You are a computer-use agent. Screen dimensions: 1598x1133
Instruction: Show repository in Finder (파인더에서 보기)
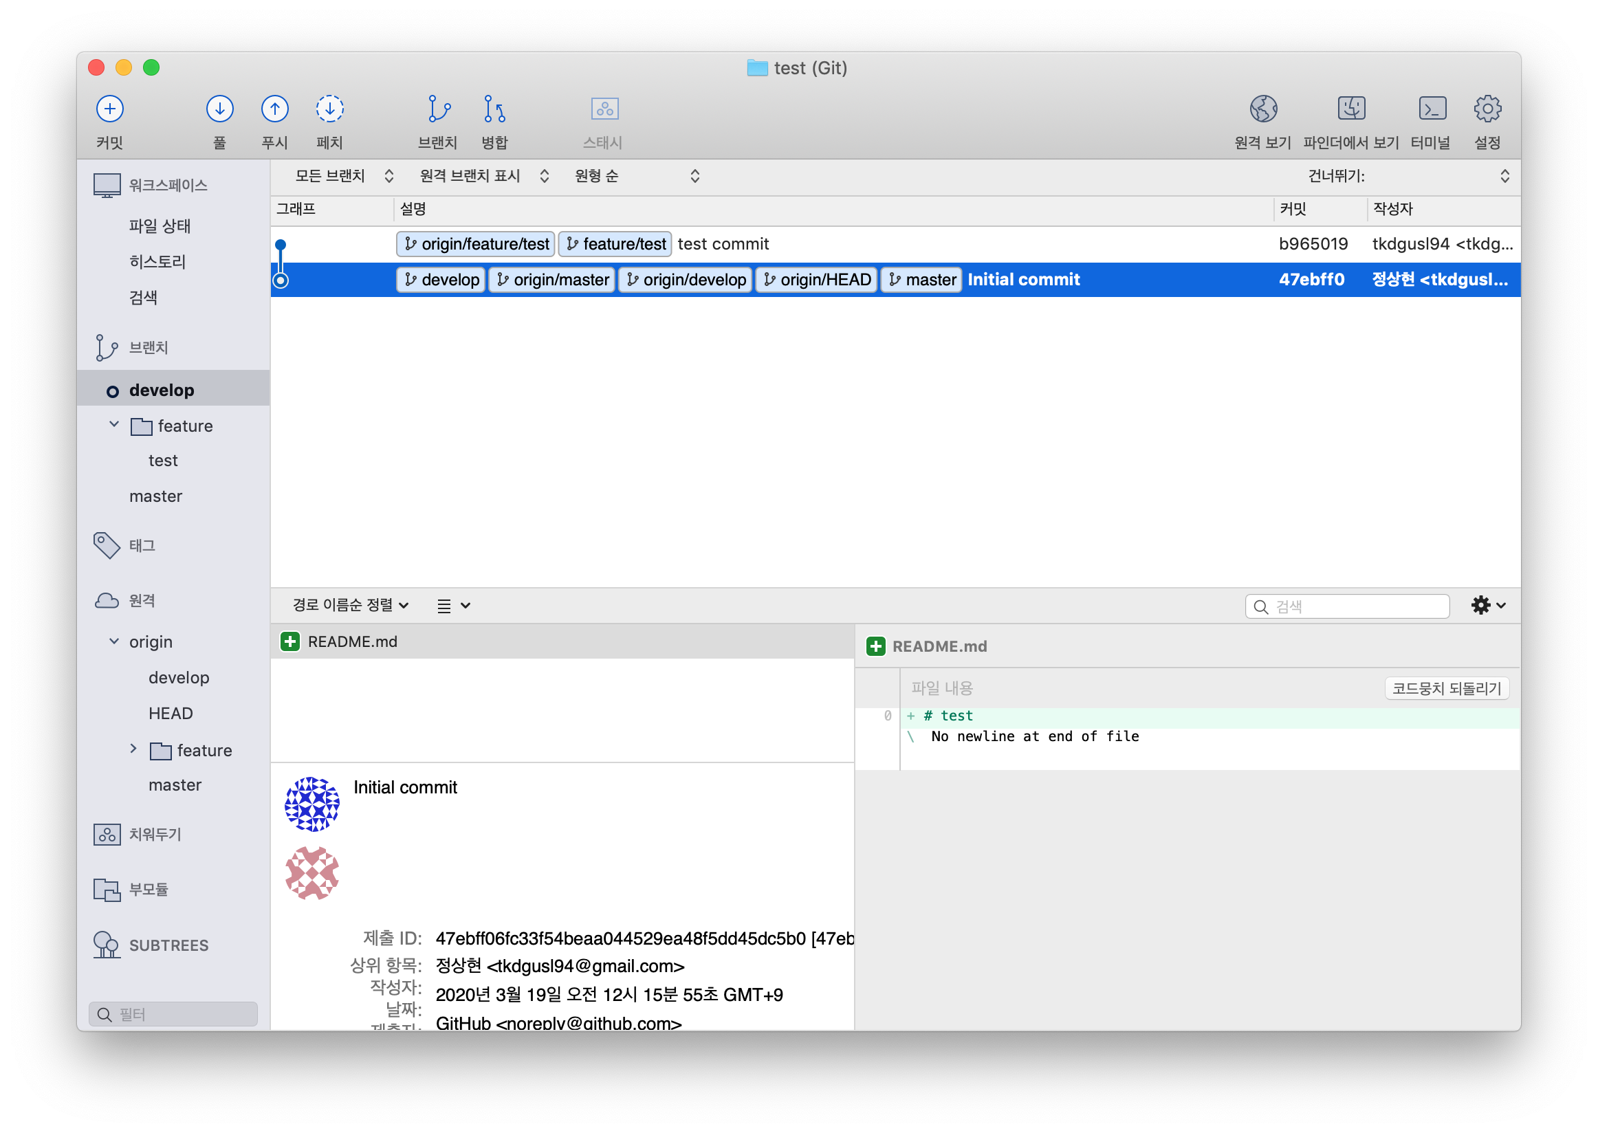point(1351,109)
